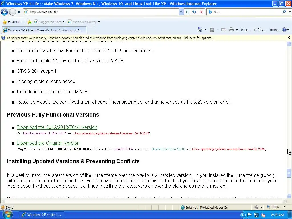Click the Home icon
292x219 pixels.
(200, 30)
